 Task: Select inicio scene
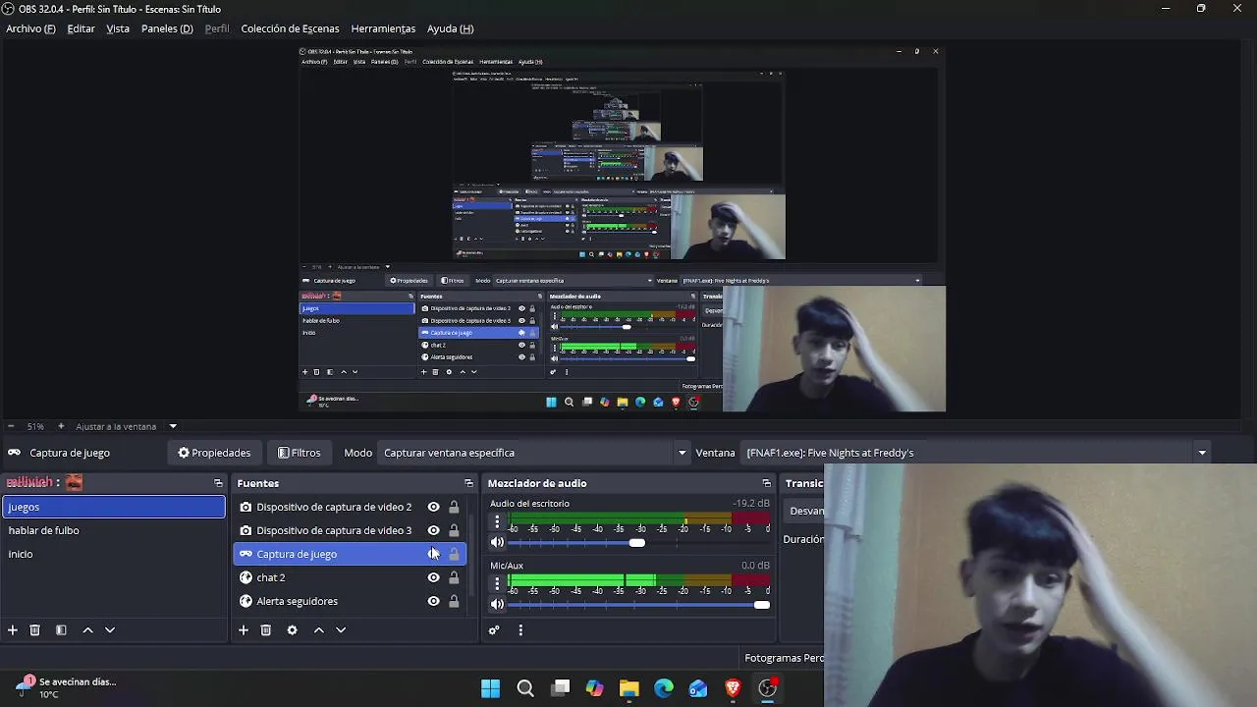(114, 554)
